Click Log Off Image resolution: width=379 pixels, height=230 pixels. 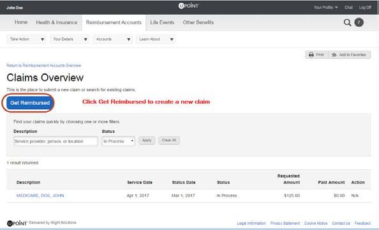365,8
